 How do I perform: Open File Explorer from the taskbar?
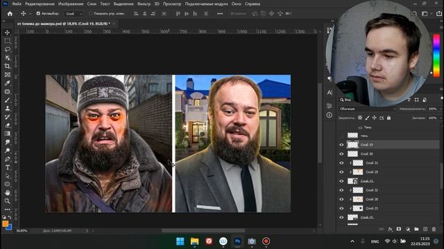194,241
